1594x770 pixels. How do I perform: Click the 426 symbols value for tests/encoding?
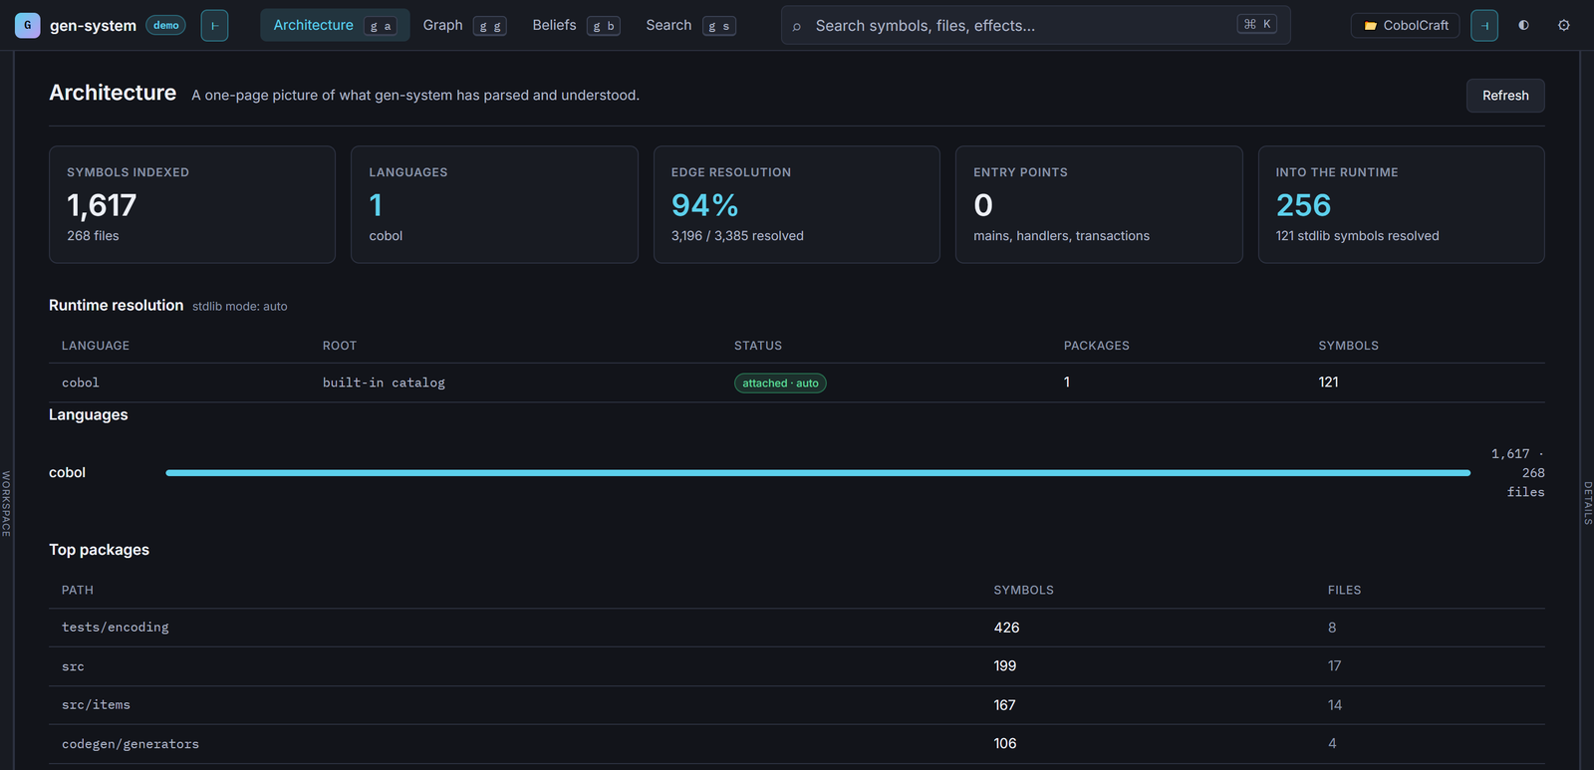(x=1006, y=628)
